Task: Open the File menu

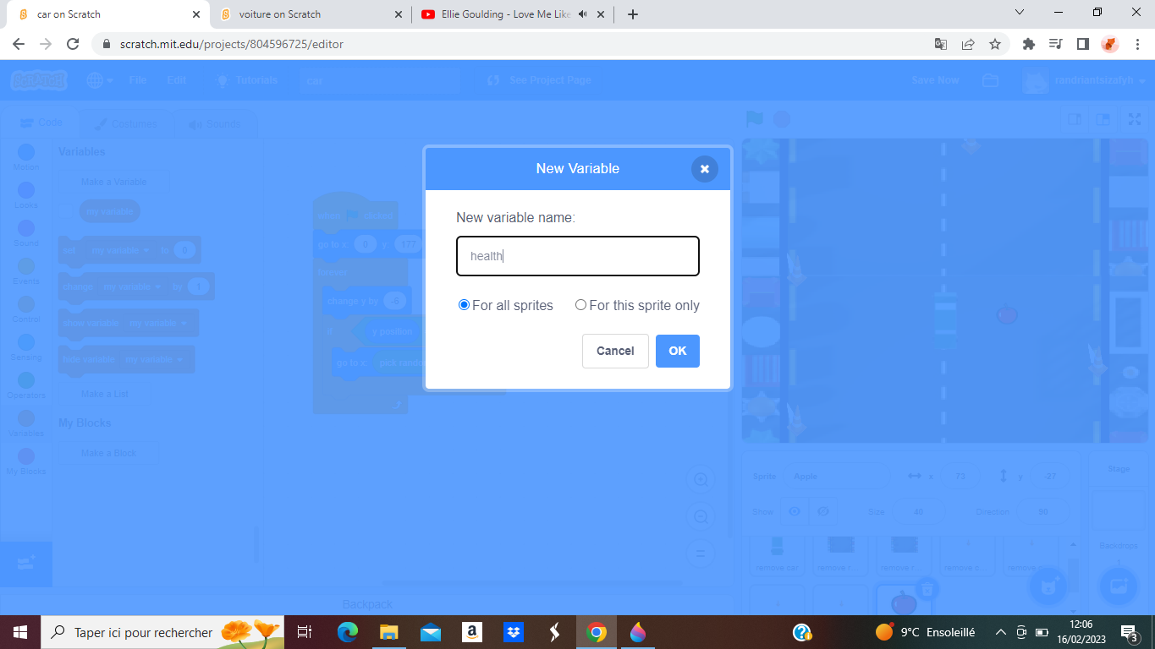Action: [138, 80]
